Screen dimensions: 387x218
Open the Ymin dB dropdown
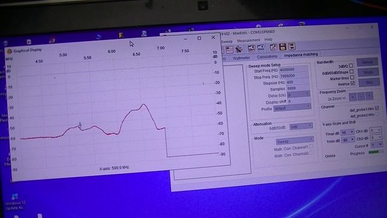tap(348, 140)
